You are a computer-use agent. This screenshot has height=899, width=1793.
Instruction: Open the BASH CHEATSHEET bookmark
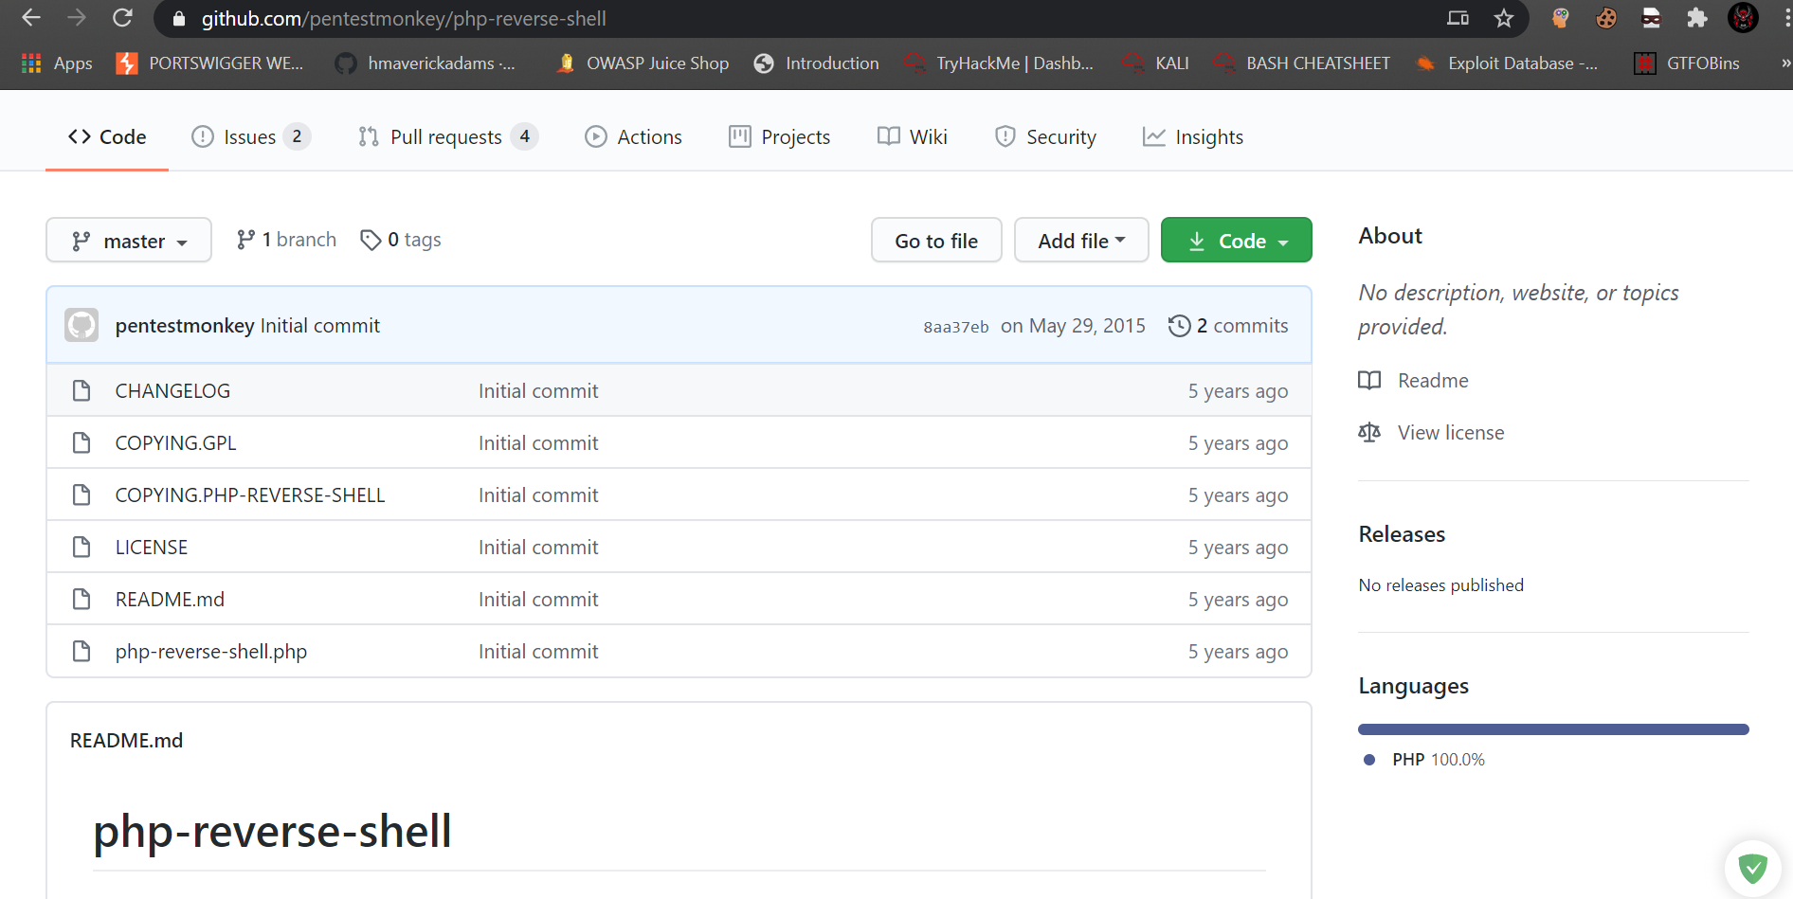point(1301,63)
